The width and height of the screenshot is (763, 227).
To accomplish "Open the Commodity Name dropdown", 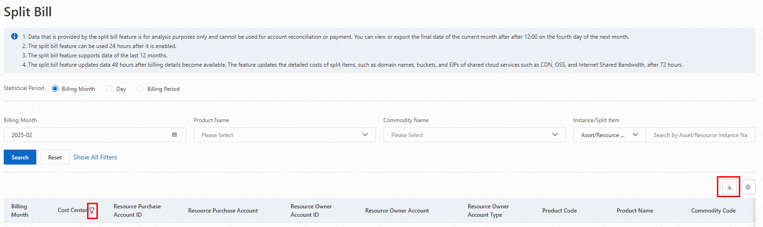I will pos(475,135).
